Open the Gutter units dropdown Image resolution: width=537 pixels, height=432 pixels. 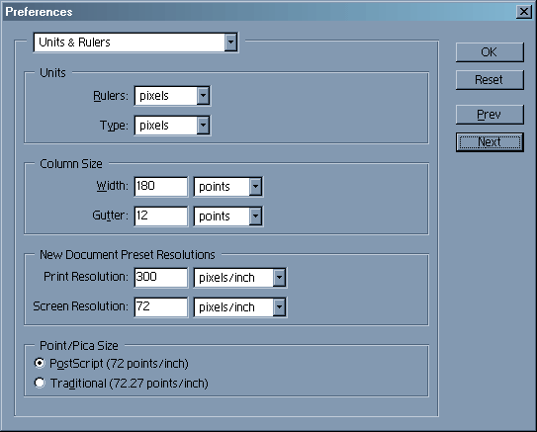[228, 216]
